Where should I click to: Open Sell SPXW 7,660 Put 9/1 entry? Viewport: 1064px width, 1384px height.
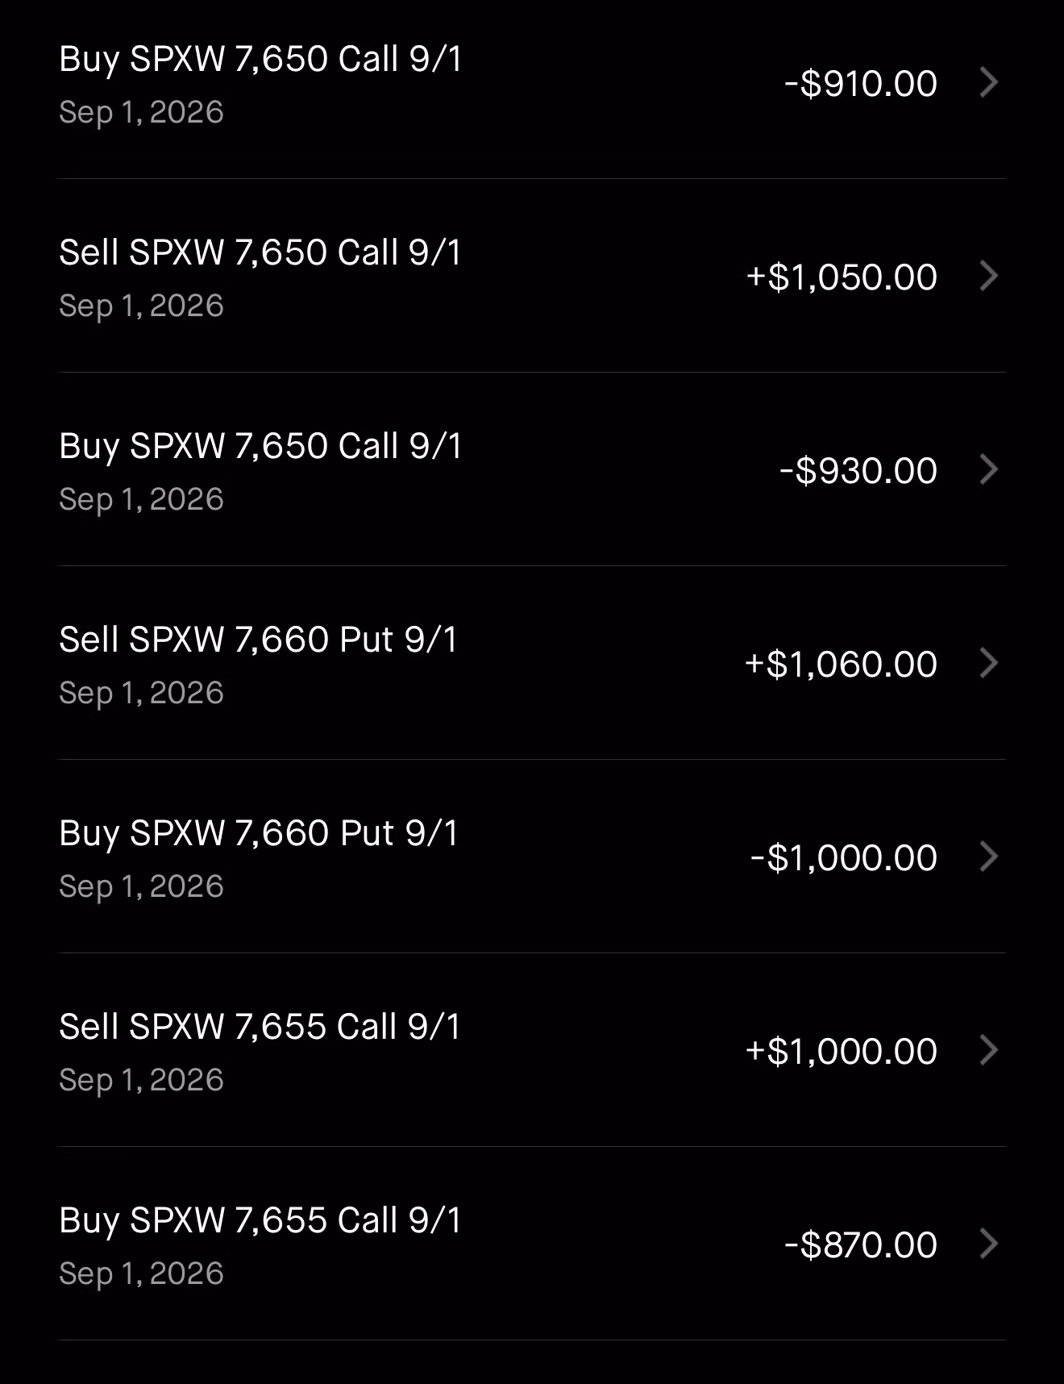tap(532, 663)
